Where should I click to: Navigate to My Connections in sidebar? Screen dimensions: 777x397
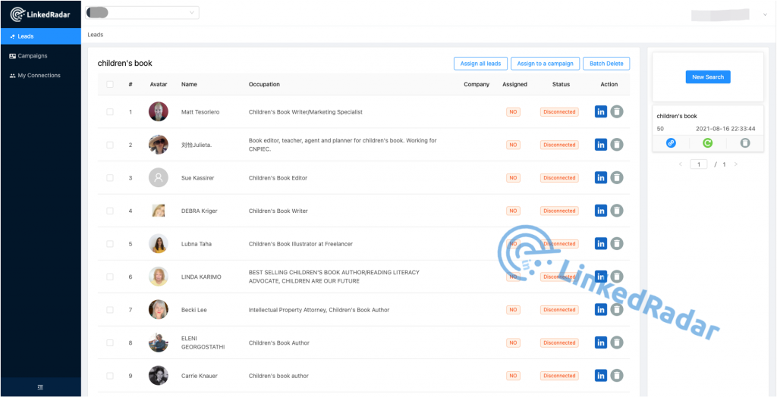[x=39, y=76]
